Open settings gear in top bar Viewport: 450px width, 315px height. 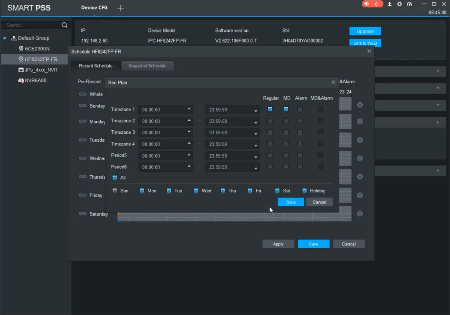pyautogui.click(x=399, y=4)
